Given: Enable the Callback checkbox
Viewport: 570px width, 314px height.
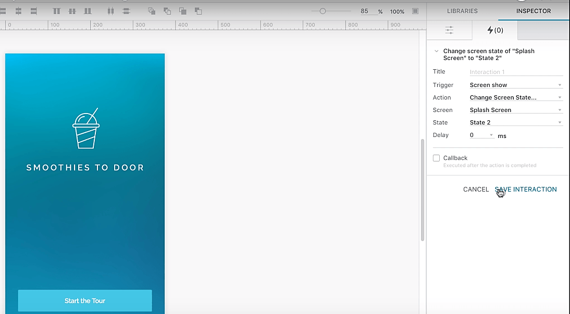Looking at the screenshot, I should (436, 158).
